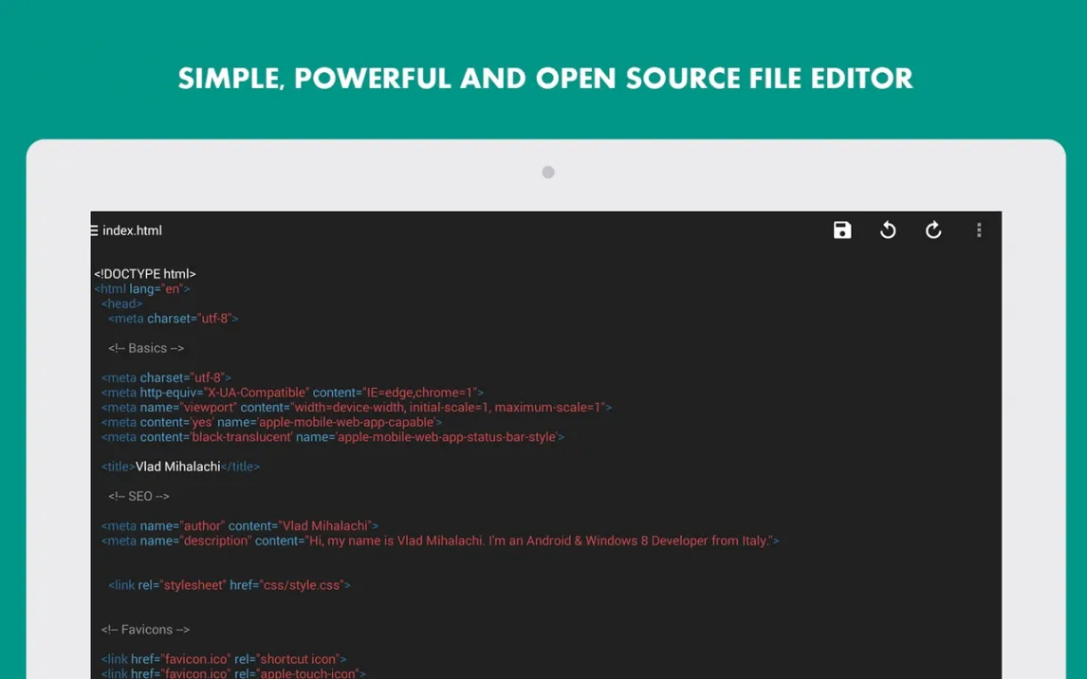The image size is (1087, 679).
Task: Click the css/style.css stylesheet link line
Action: tap(230, 585)
